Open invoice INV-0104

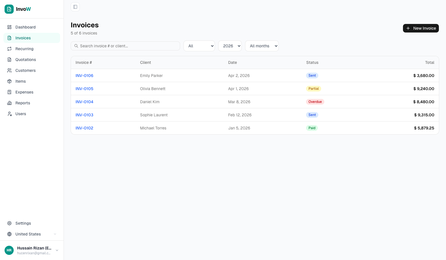point(84,102)
